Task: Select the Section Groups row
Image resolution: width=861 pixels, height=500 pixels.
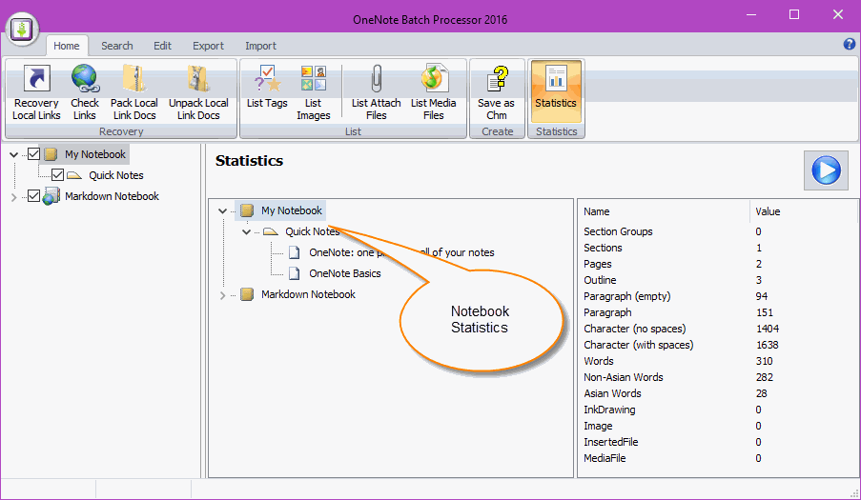Action: tap(717, 231)
